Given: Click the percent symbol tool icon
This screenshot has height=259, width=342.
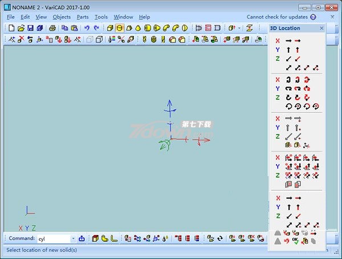Looking at the screenshot, I should click(x=121, y=39).
